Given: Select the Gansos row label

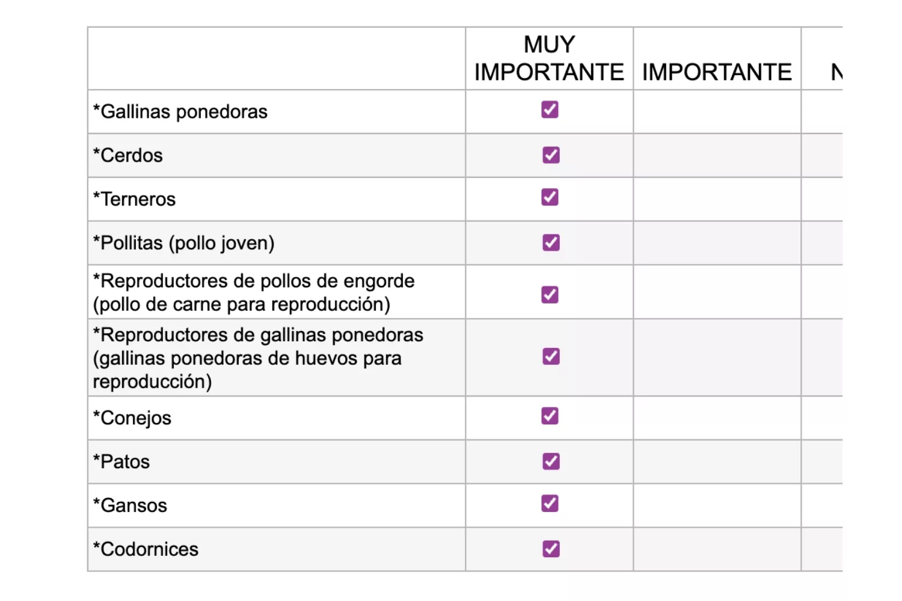Looking at the screenshot, I should click(x=130, y=504).
